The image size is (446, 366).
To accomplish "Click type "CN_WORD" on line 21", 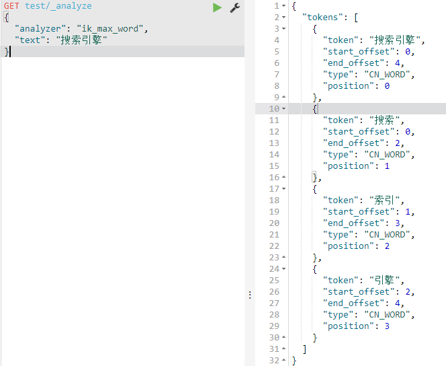I will click(x=387, y=235).
